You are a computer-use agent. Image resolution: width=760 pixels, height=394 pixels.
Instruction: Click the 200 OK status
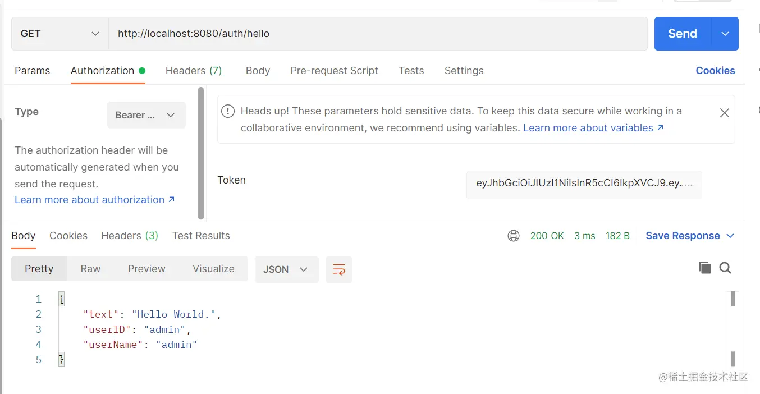547,236
